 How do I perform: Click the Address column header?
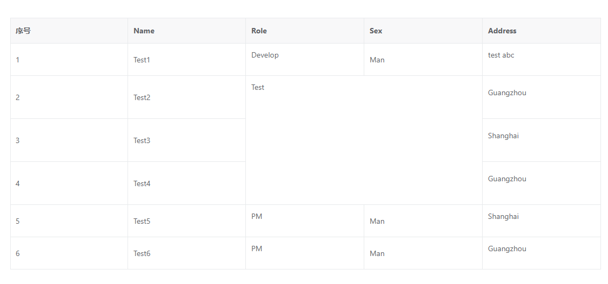[x=502, y=31]
